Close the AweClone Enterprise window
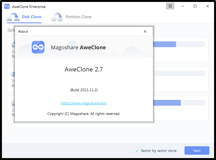The image size is (216, 160). (208, 6)
